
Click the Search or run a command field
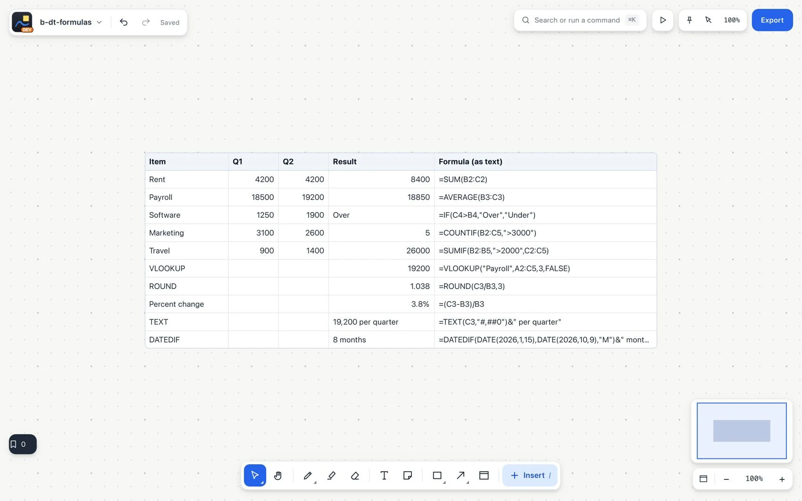tap(580, 20)
